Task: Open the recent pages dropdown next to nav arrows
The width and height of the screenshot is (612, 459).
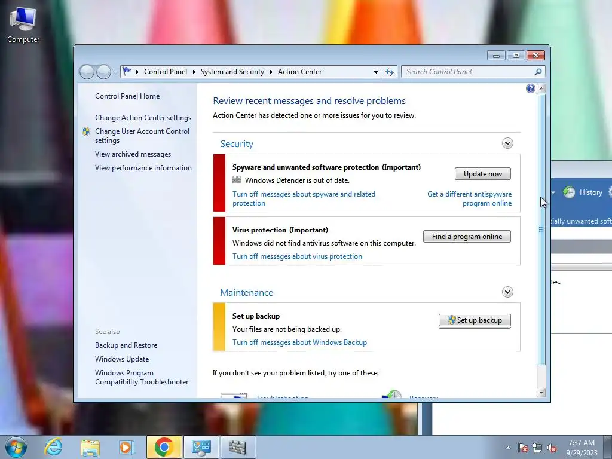Action: (115, 72)
